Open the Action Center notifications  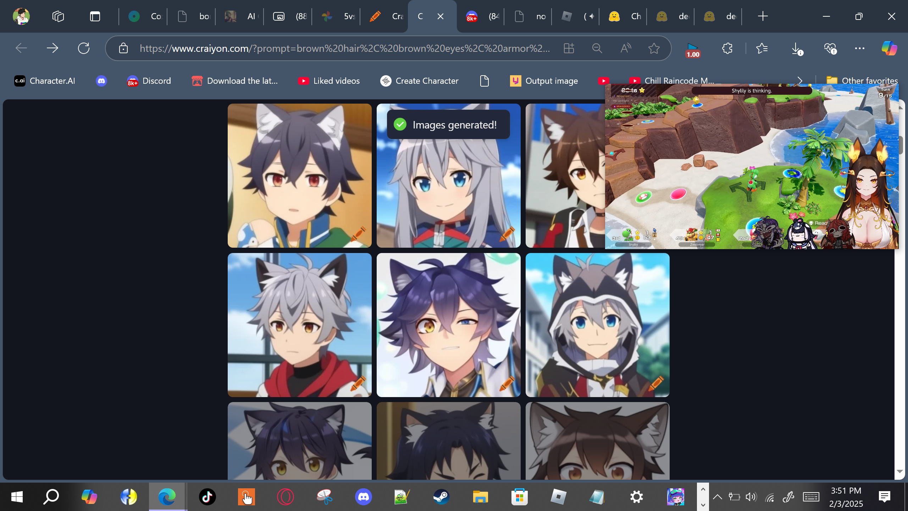pos(885,497)
